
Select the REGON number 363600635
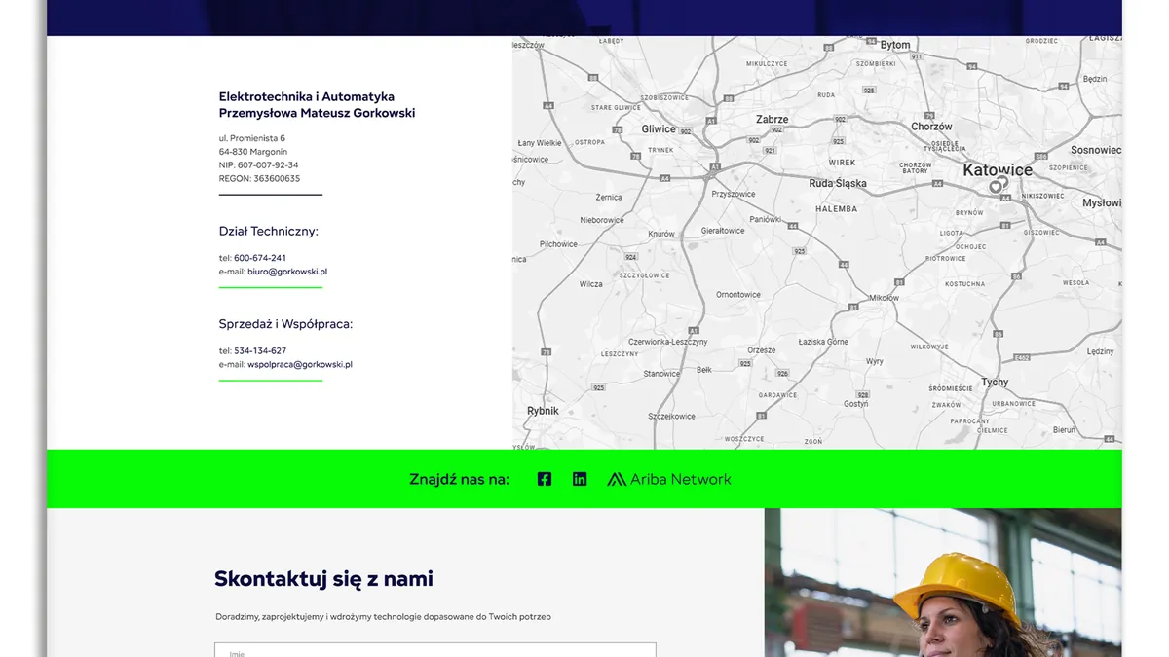[277, 179]
